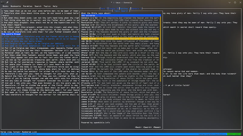243x136 pixels.
Task: Select the Revelation 1:1 result
Action: click(x=120, y=78)
